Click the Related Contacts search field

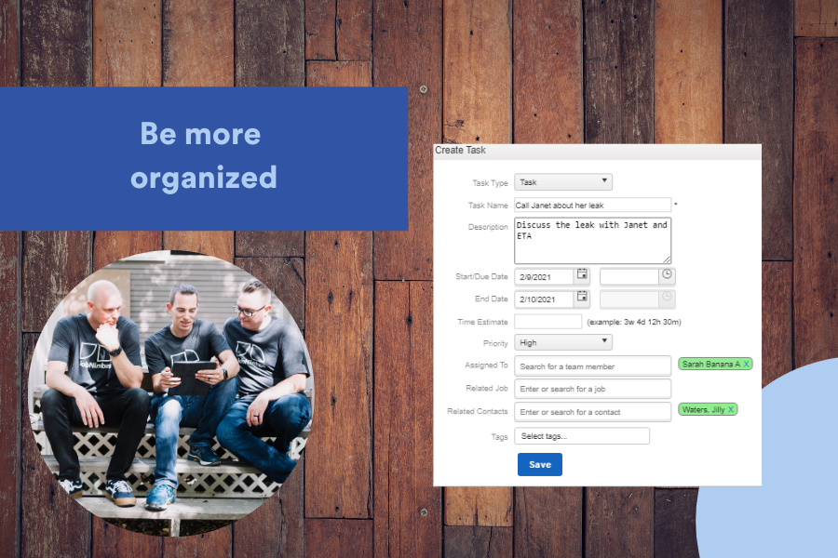tap(592, 411)
